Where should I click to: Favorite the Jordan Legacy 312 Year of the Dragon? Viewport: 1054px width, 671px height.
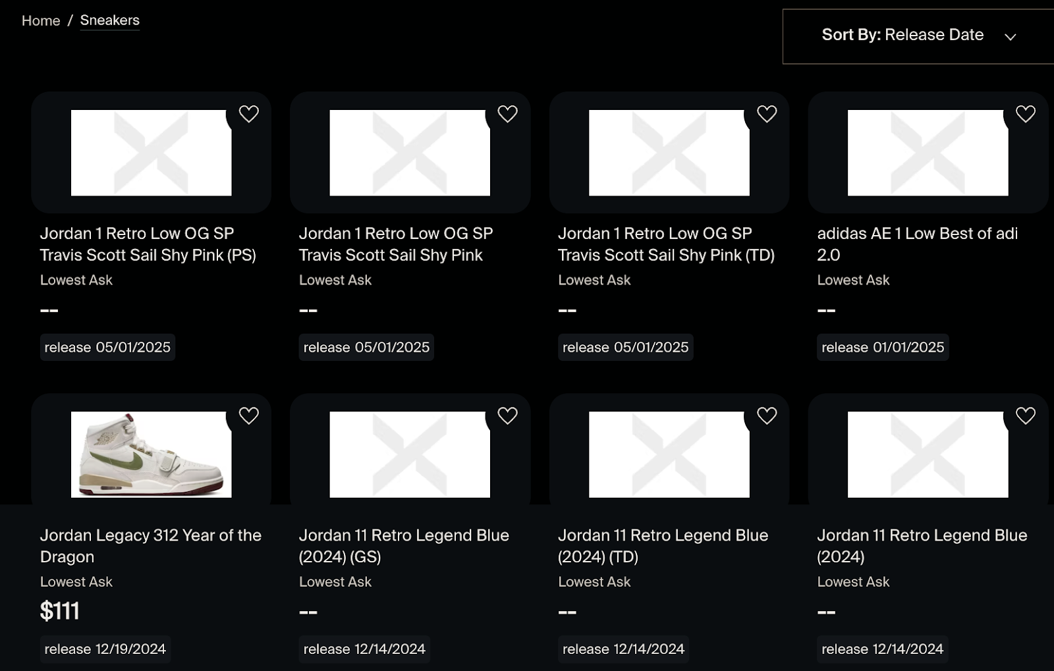pos(248,416)
